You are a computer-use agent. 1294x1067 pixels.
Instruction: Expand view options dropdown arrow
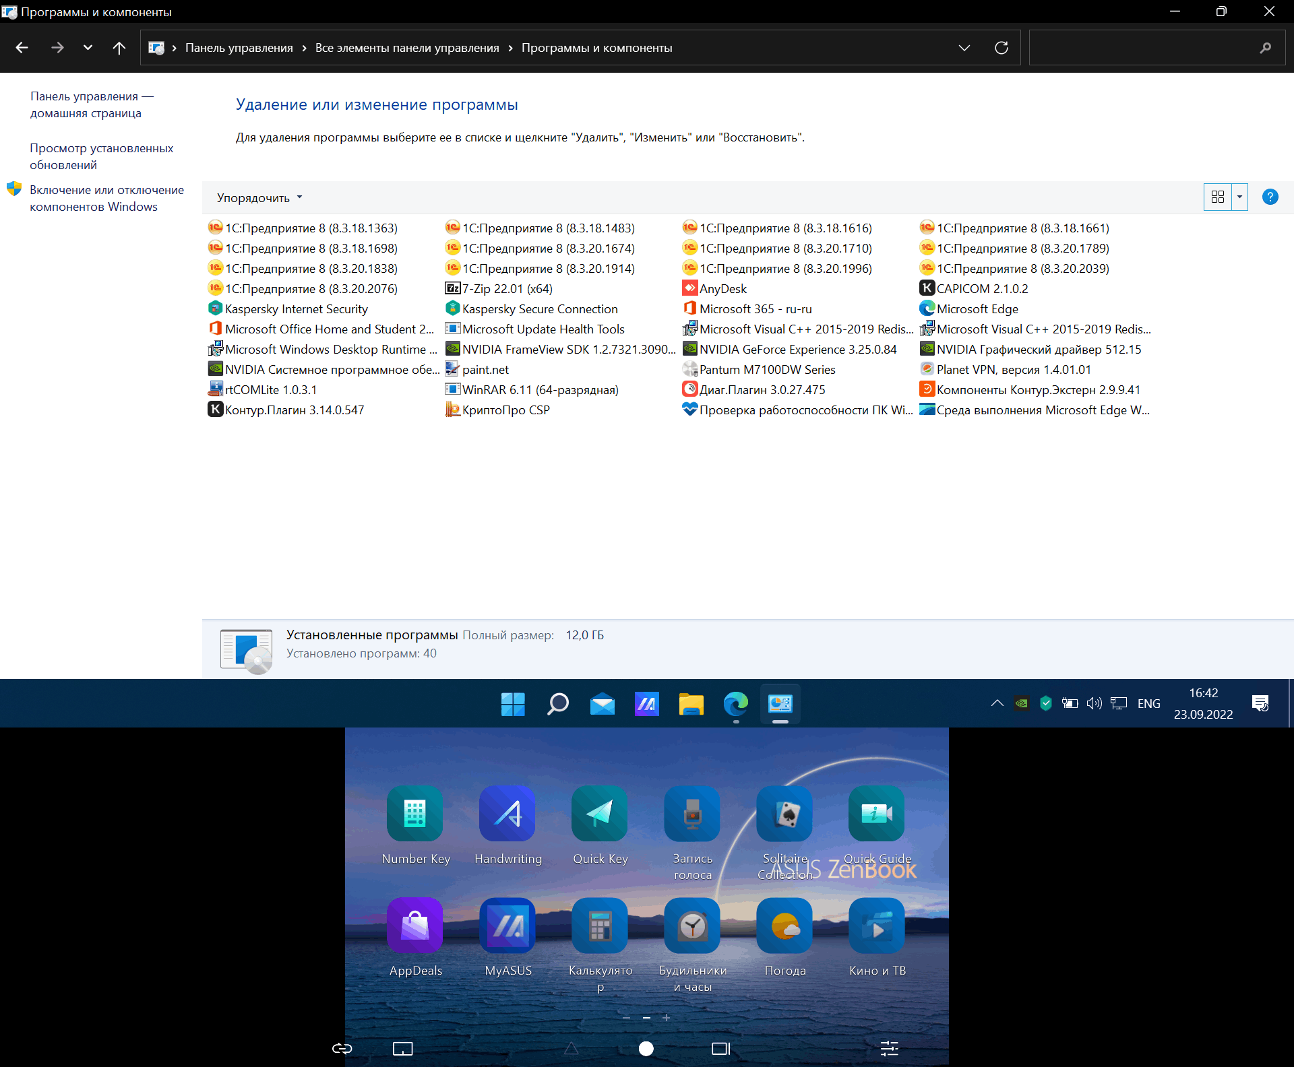pyautogui.click(x=1239, y=197)
